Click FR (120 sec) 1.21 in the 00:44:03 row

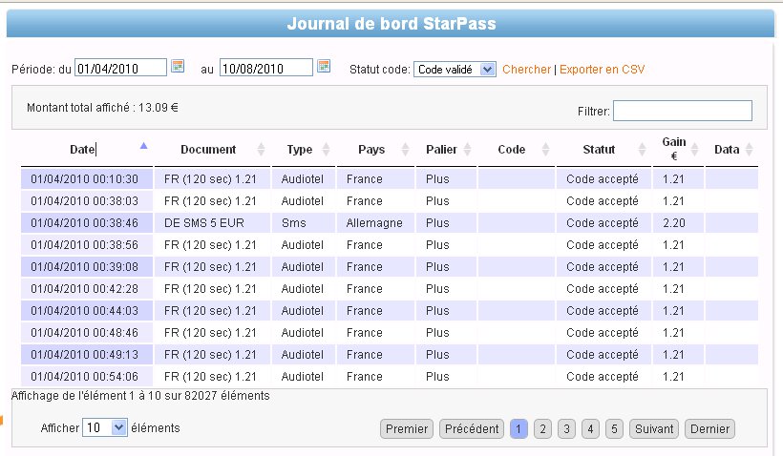210,310
